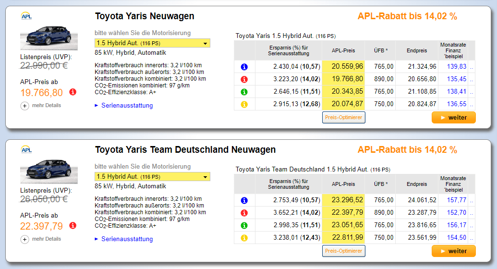Click Preis-Optimierer button for Team Deutschland
The height and width of the screenshot is (269, 497).
click(344, 251)
